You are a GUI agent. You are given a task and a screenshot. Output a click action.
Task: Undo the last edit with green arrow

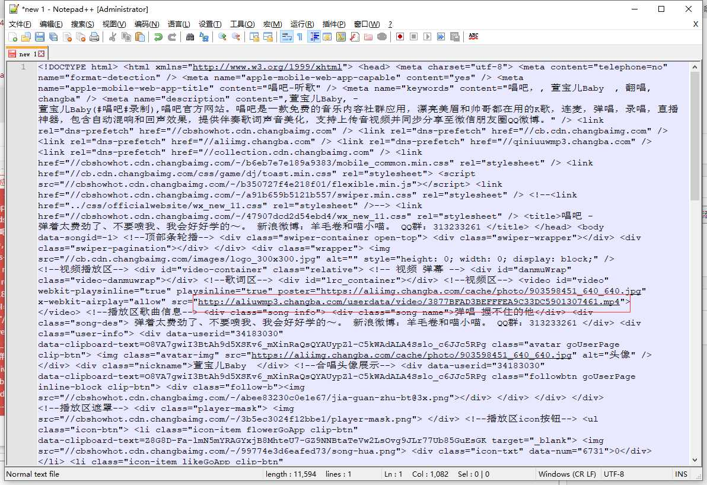pos(158,37)
